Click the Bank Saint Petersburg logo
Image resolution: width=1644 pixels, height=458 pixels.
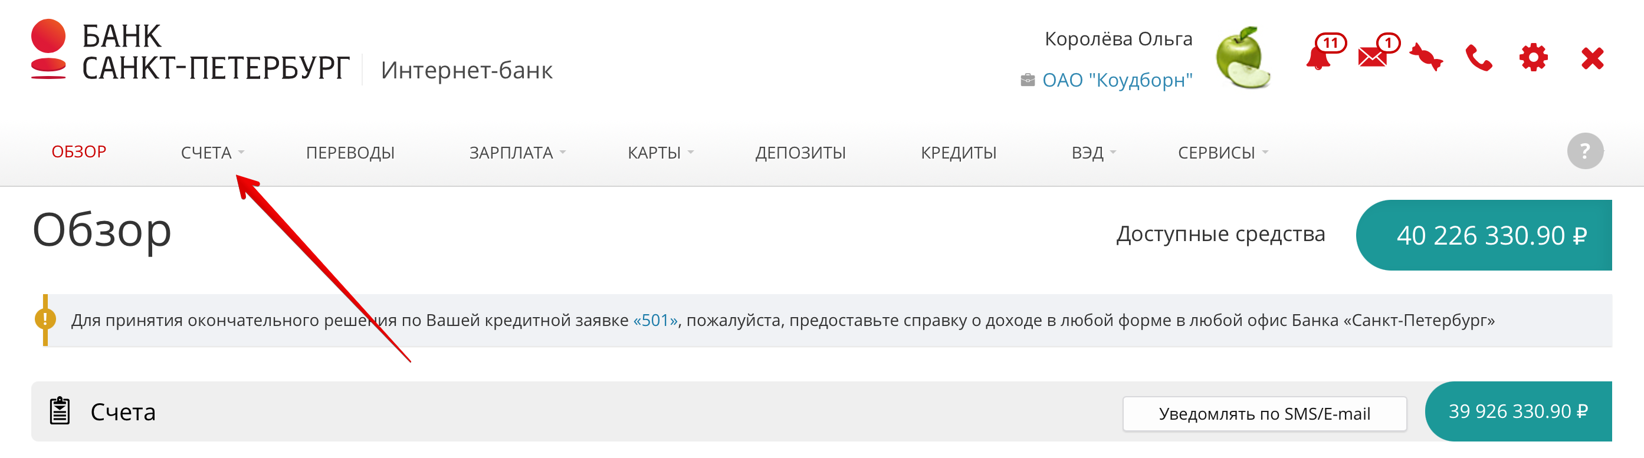[190, 52]
